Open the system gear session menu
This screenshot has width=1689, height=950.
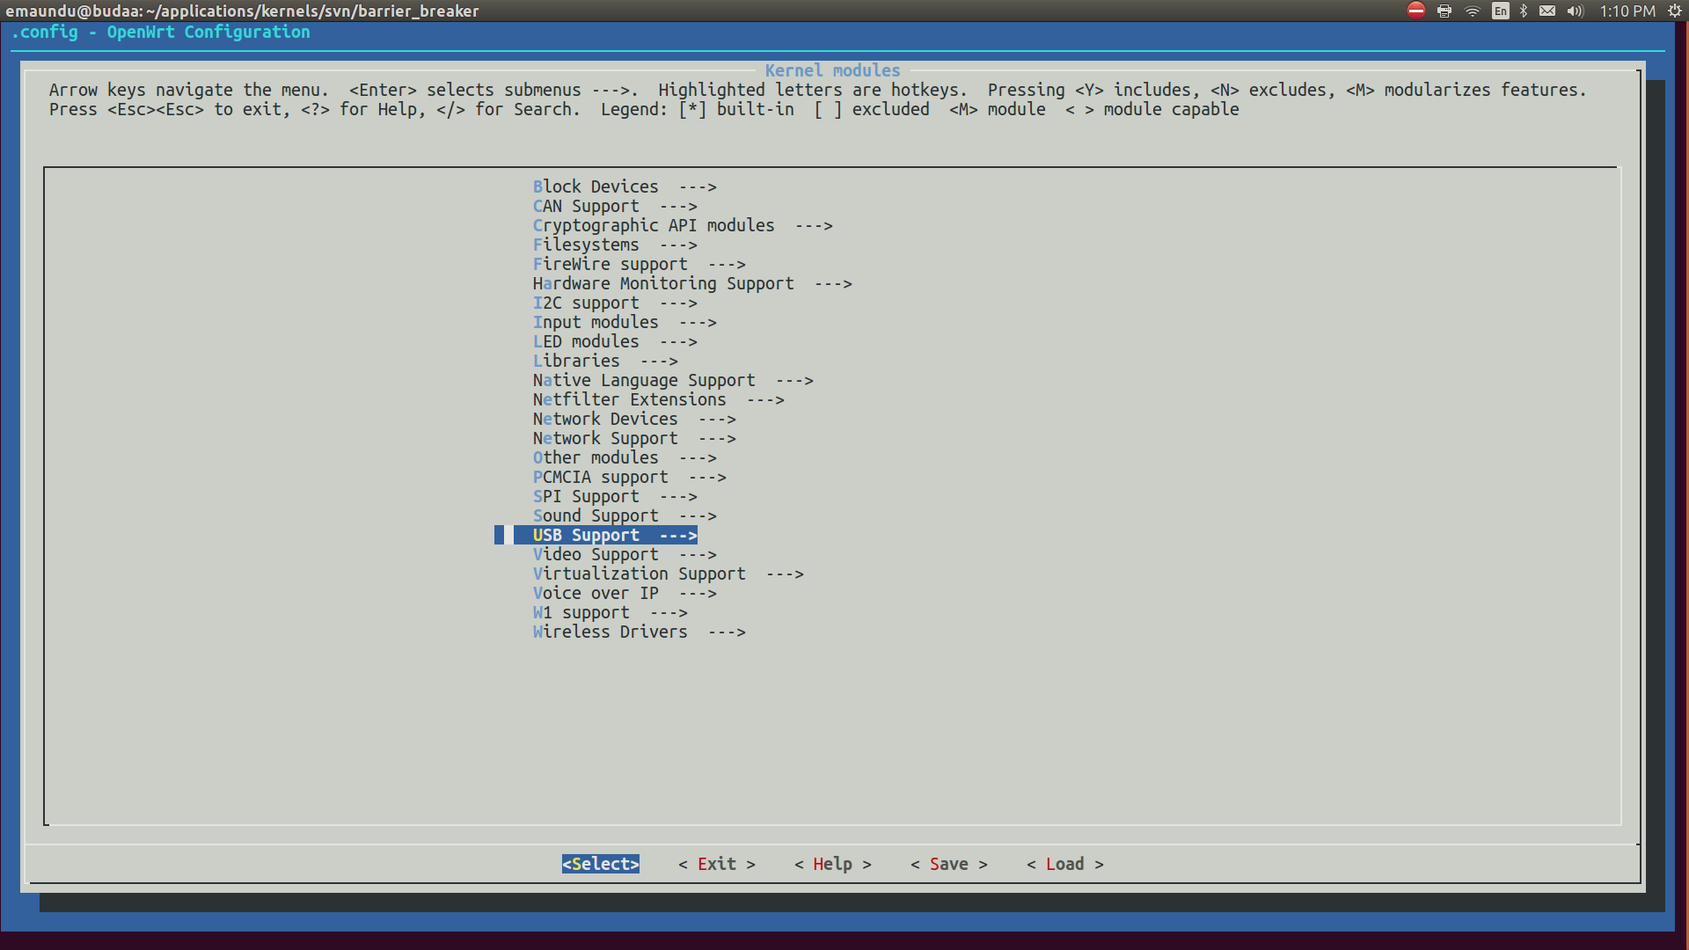[x=1675, y=11]
